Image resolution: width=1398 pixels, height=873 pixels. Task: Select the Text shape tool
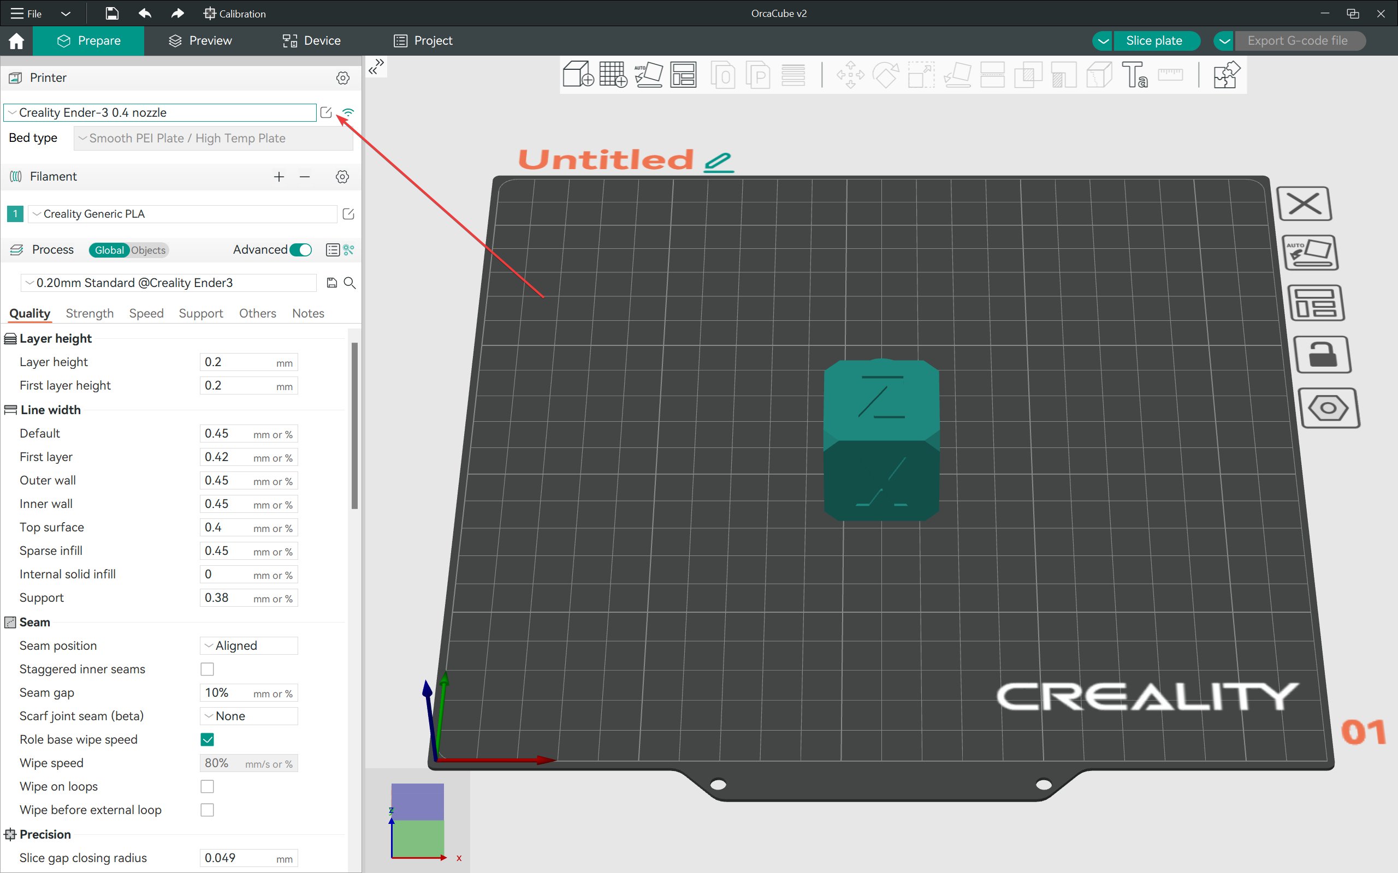(x=1135, y=75)
